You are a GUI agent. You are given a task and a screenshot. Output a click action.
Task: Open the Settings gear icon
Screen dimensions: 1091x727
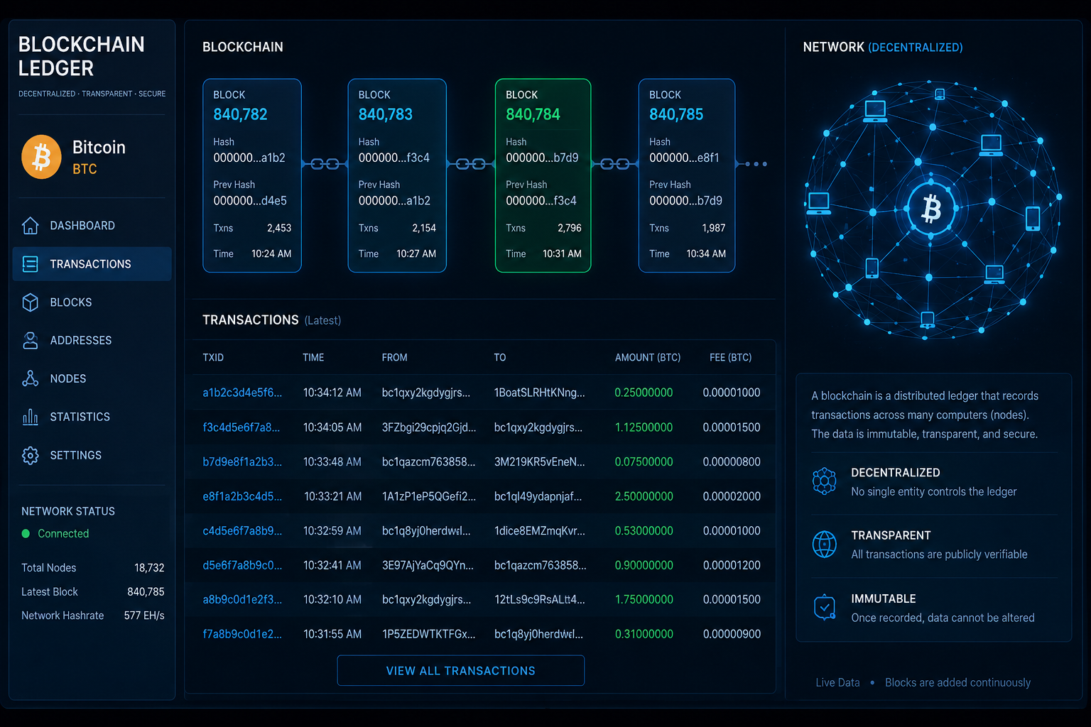(30, 455)
